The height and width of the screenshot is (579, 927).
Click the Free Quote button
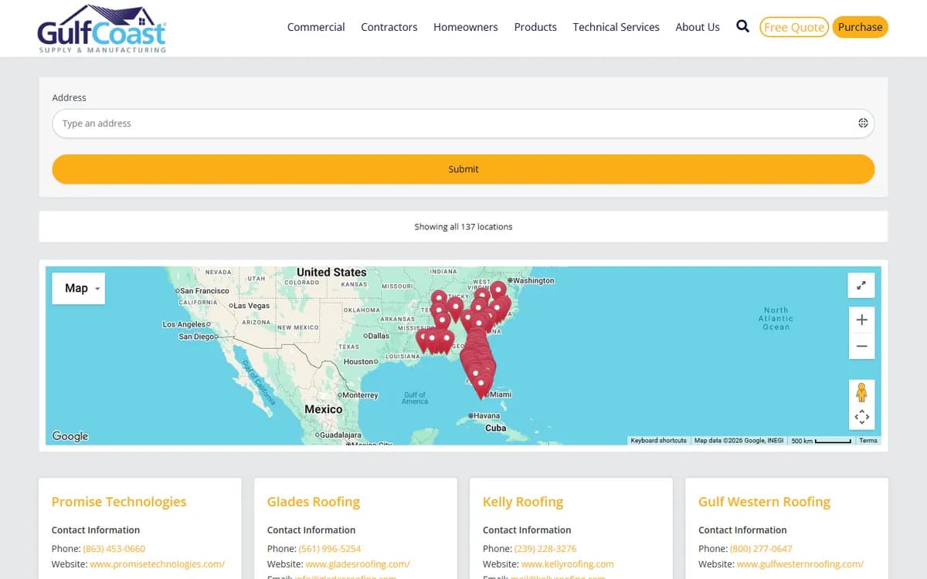pos(794,27)
